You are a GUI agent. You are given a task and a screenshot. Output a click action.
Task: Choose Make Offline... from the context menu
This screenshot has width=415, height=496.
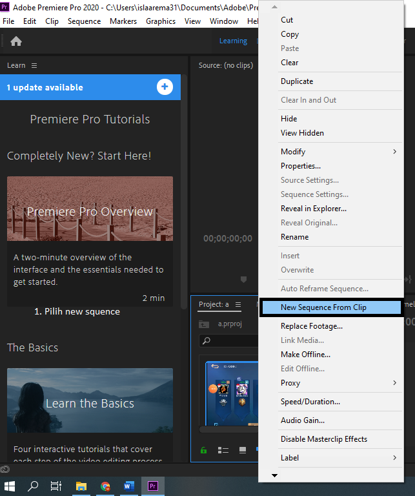coord(339,355)
